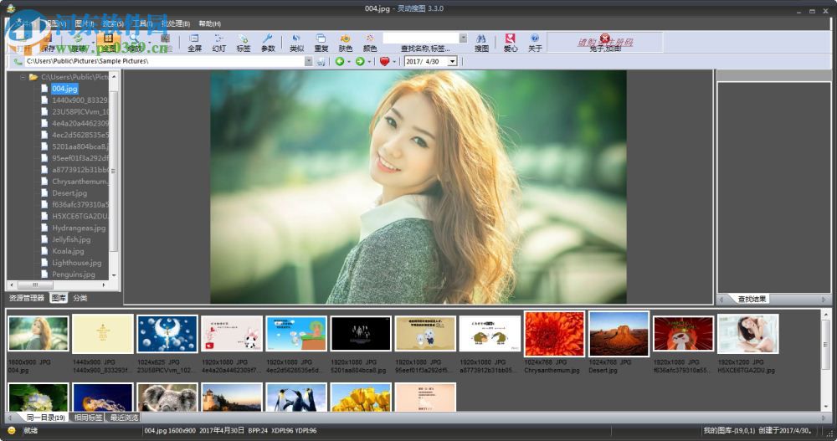Switch to the 分类 tab
Screen dimensions: 837x441
coord(80,298)
